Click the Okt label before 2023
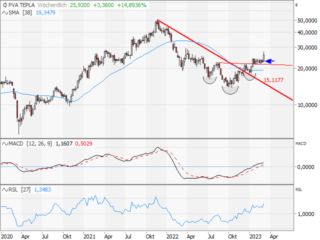 coord(232,236)
